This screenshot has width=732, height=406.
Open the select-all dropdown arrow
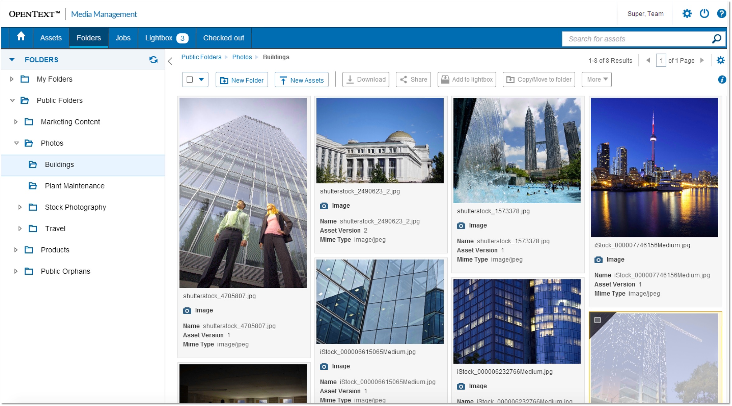tap(201, 79)
